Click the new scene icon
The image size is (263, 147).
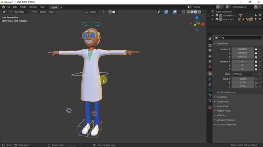[x=218, y=7]
